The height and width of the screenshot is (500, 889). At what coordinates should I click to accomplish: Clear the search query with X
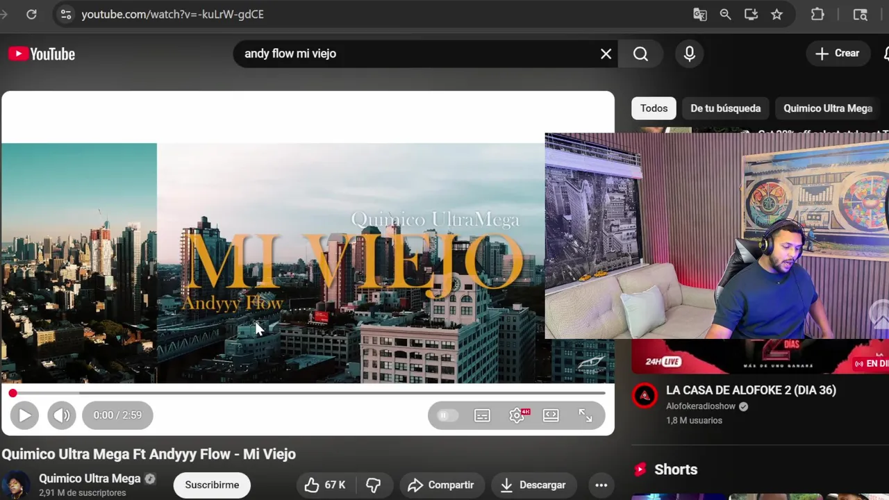pyautogui.click(x=606, y=53)
